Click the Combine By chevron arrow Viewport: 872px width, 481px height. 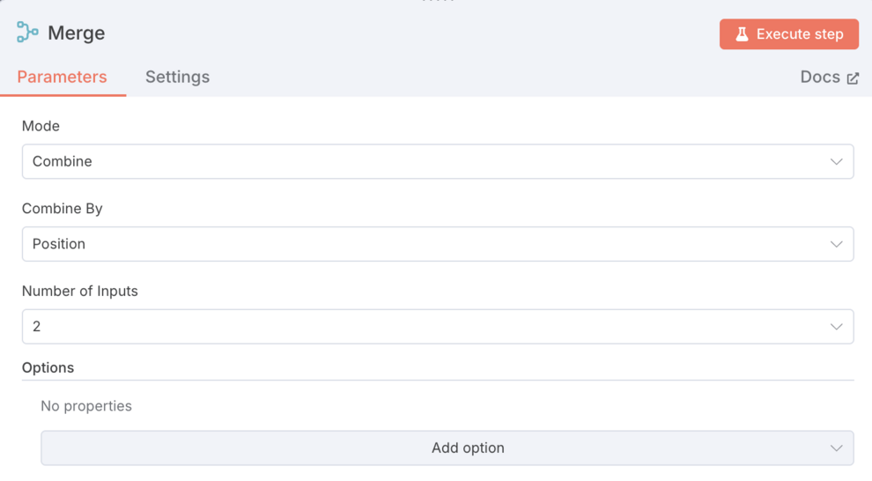pos(836,244)
